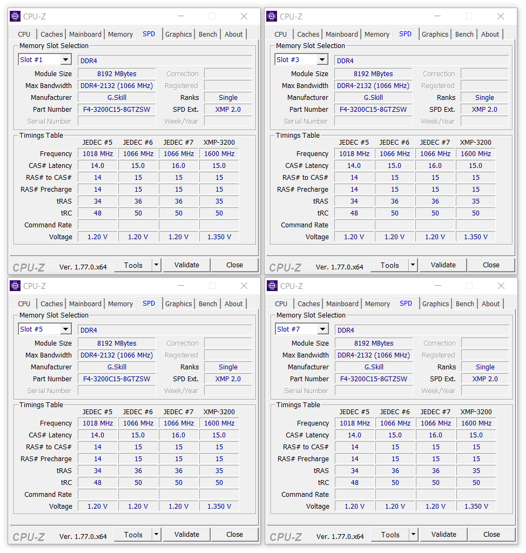Click Validate button in Slot #7 window

[x=444, y=534]
